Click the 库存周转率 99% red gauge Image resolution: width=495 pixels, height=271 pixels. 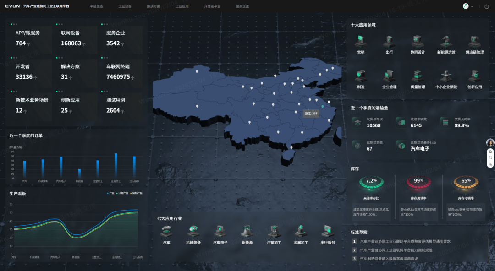(x=418, y=183)
